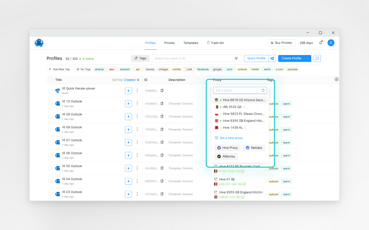The width and height of the screenshot is (369, 230).
Task: Tick the checkbox next to Quick literate-plover
Action: 50,90
